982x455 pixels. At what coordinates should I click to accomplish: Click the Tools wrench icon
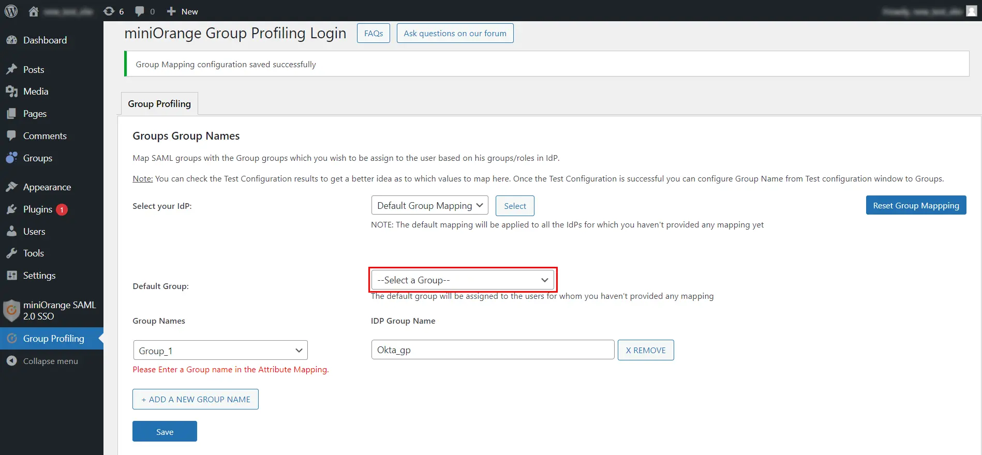tap(12, 253)
